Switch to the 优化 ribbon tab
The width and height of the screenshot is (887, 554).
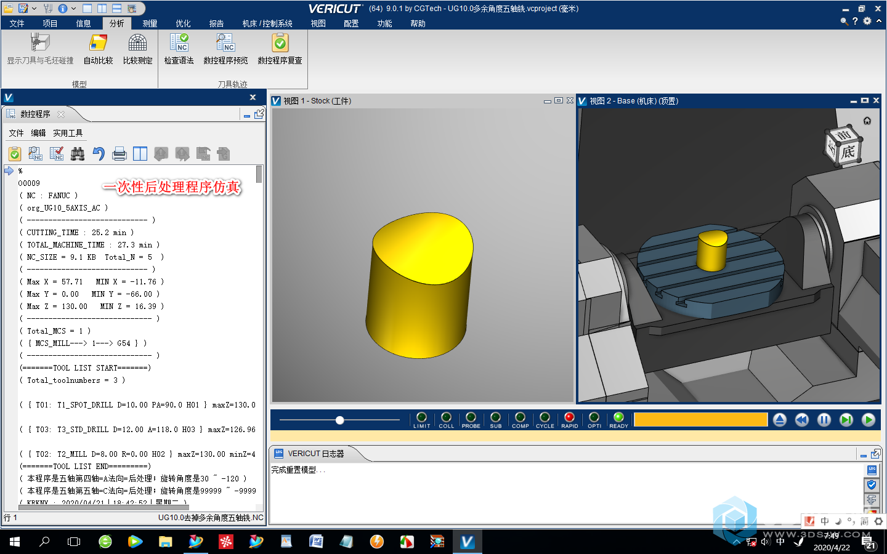[x=183, y=23]
